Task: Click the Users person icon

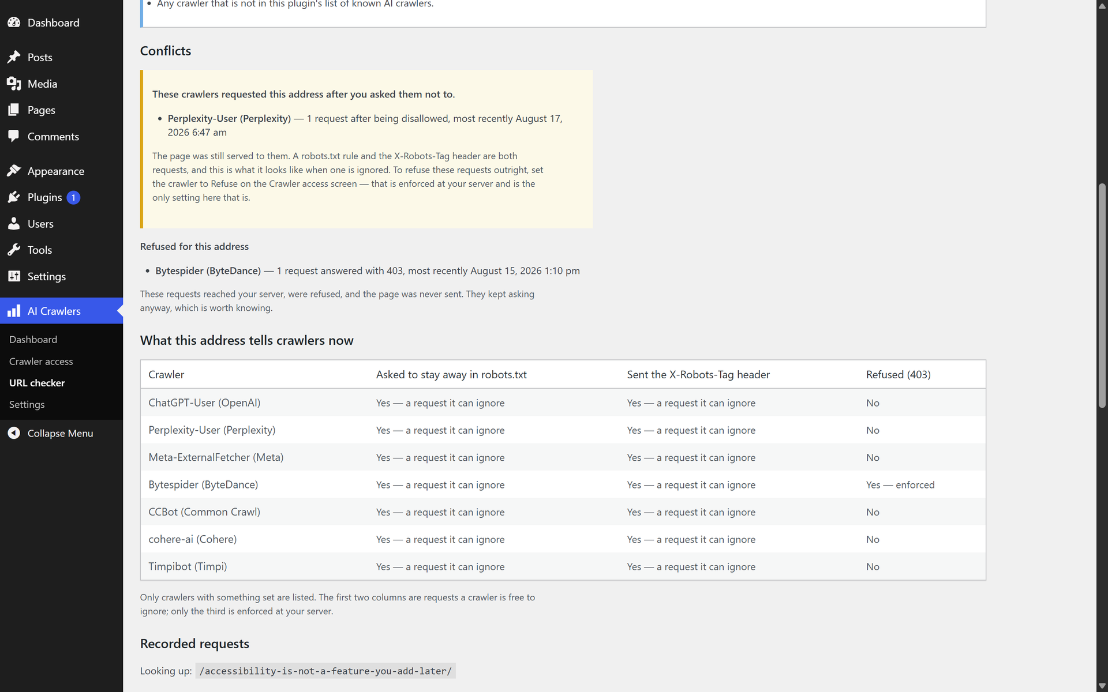Action: click(14, 223)
